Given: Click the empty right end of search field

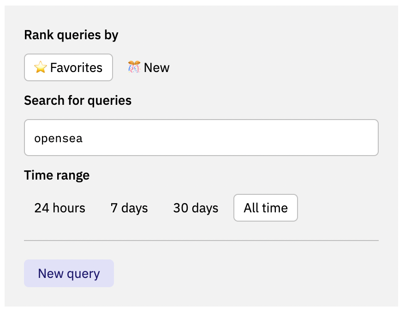Looking at the screenshot, I should 351,138.
